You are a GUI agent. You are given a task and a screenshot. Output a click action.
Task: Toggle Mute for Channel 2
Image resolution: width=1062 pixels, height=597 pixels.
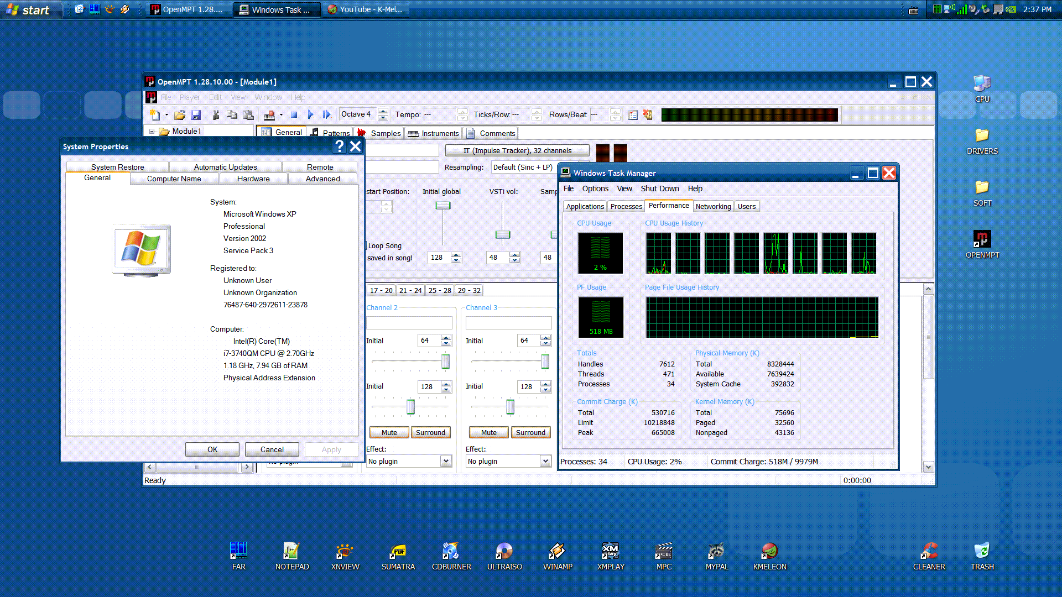[389, 432]
